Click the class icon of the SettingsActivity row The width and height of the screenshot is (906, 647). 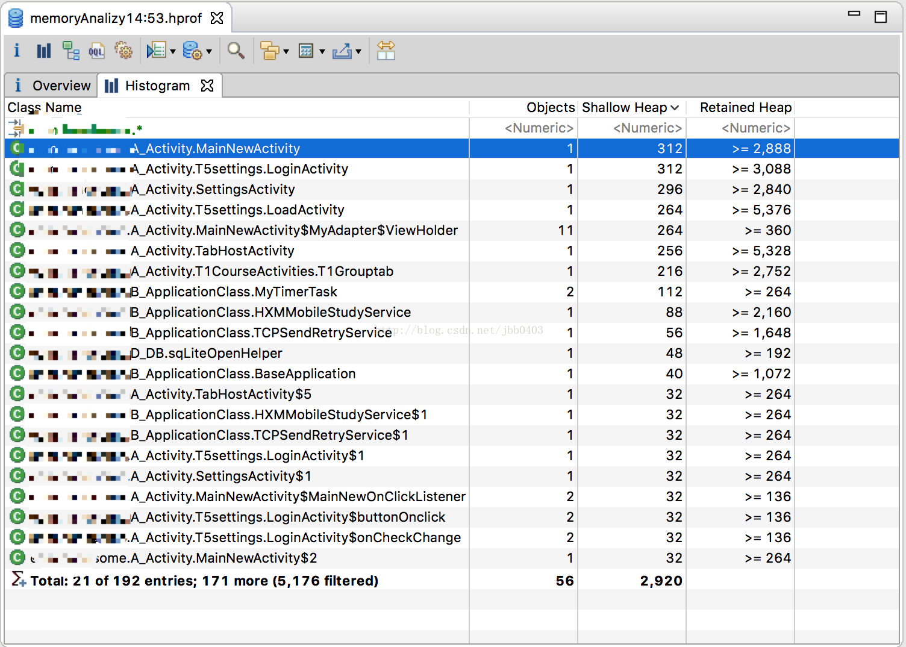[x=17, y=189]
